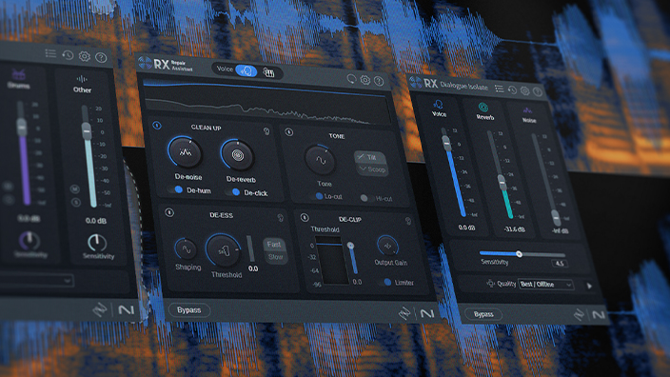Toggle the Limiter switch
Image resolution: width=670 pixels, height=377 pixels.
coord(385,282)
